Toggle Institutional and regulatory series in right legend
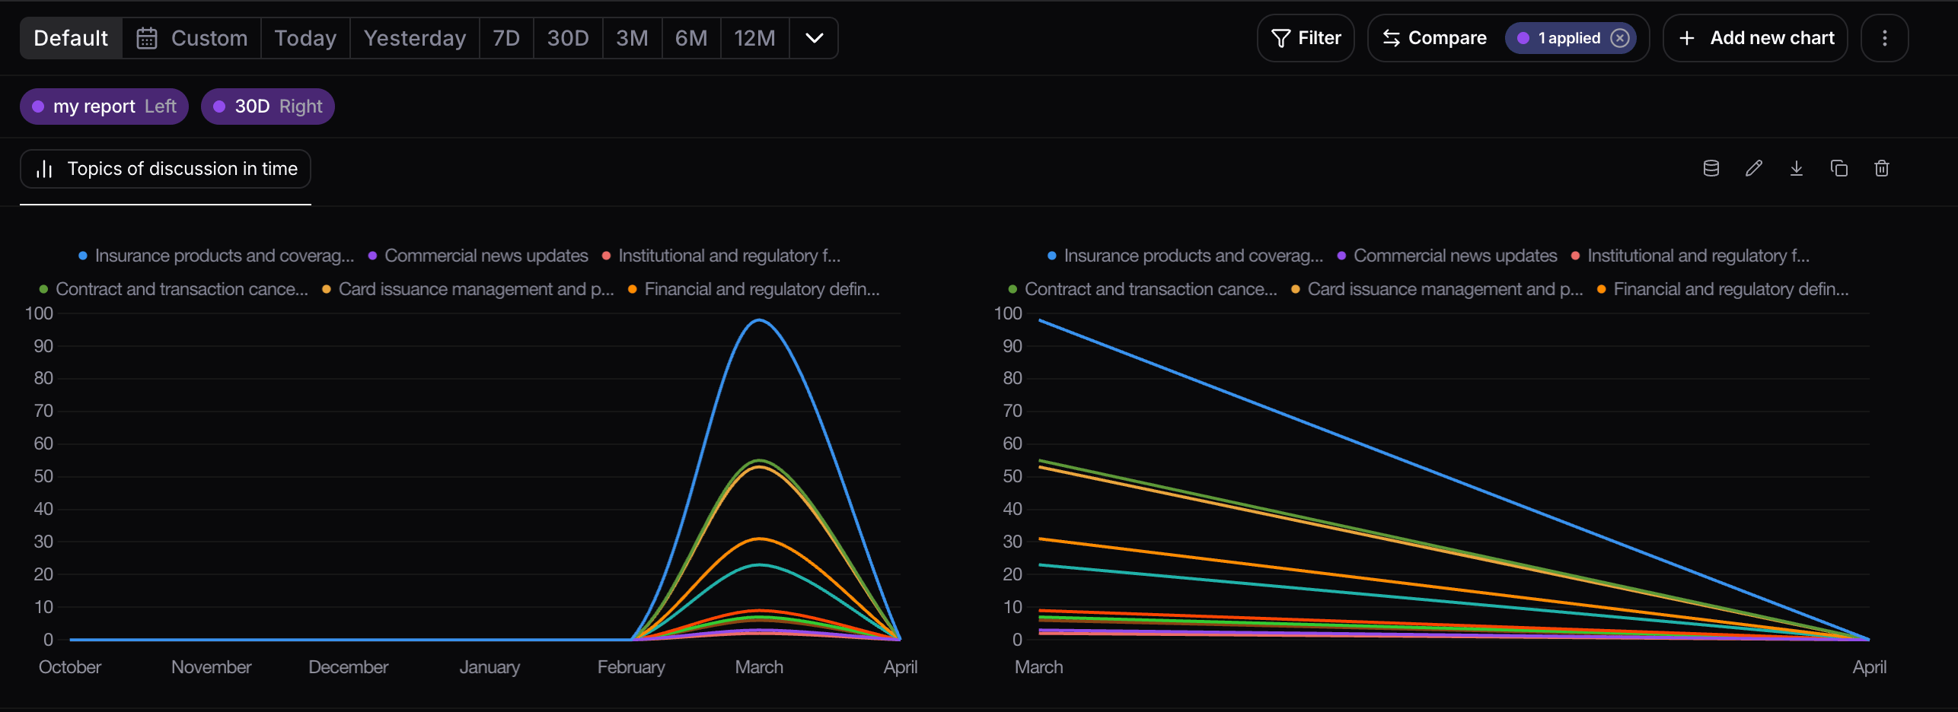Image resolution: width=1958 pixels, height=712 pixels. tap(1691, 256)
